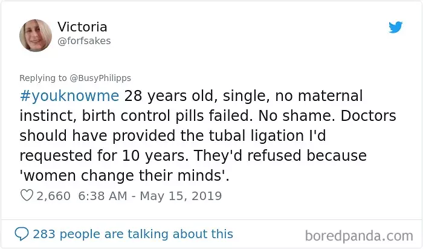Open the @forfsakes handle
Viewport: 423px width, 249px height.
pos(84,41)
